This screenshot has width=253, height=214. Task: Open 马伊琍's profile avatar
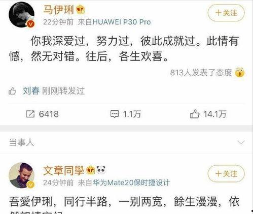[x=21, y=14]
